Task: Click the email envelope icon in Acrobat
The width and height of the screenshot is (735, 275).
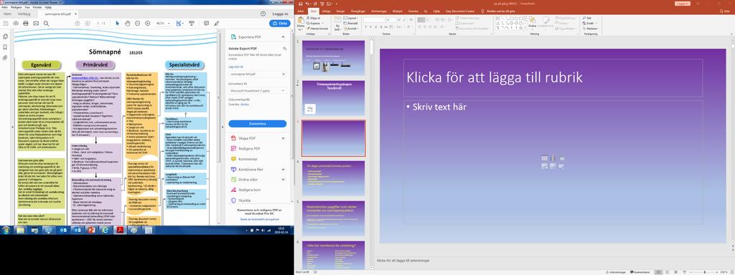Action: click(x=35, y=24)
